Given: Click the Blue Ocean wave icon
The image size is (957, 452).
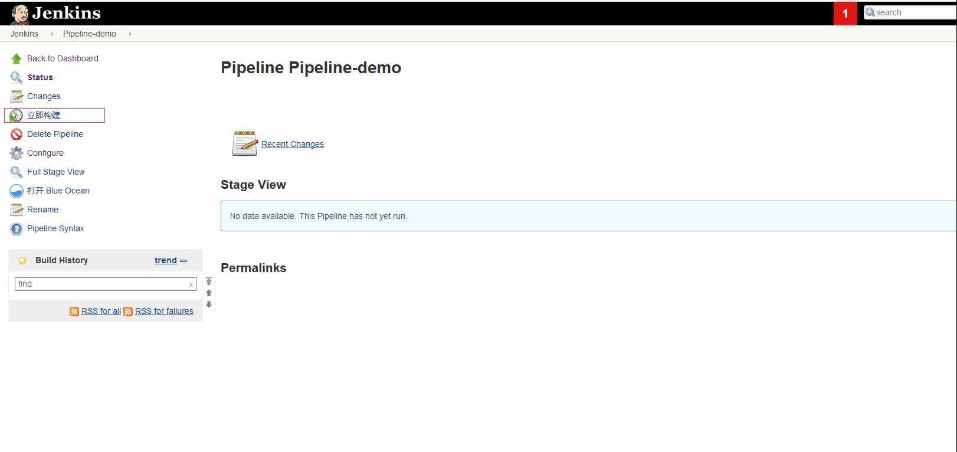Looking at the screenshot, I should click(17, 191).
